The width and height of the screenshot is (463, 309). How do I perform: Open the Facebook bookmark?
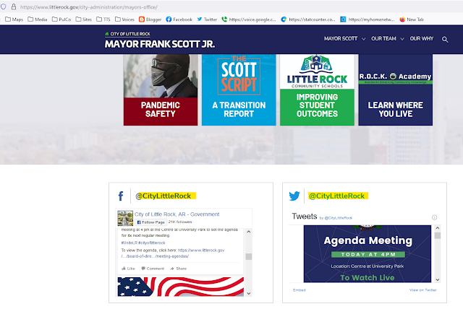point(179,19)
